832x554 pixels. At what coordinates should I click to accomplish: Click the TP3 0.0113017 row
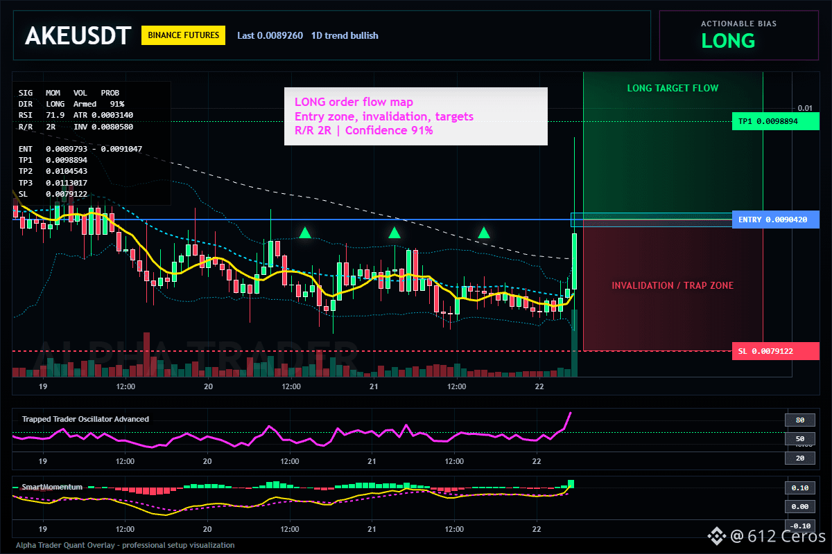point(53,182)
